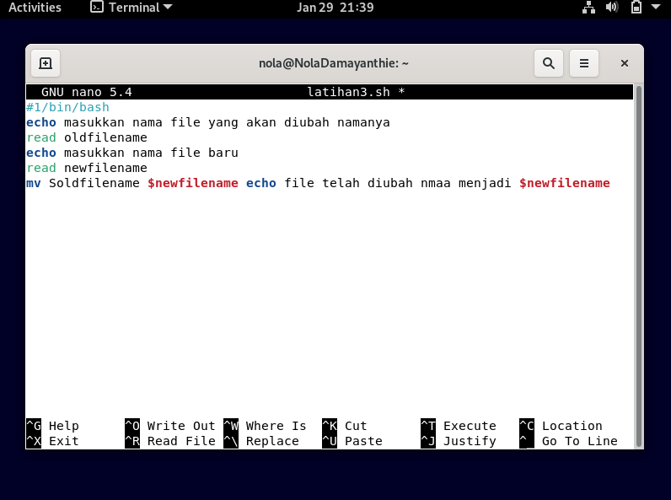Click the ^\ Replace shortcut
The width and height of the screenshot is (671, 500).
[261, 441]
